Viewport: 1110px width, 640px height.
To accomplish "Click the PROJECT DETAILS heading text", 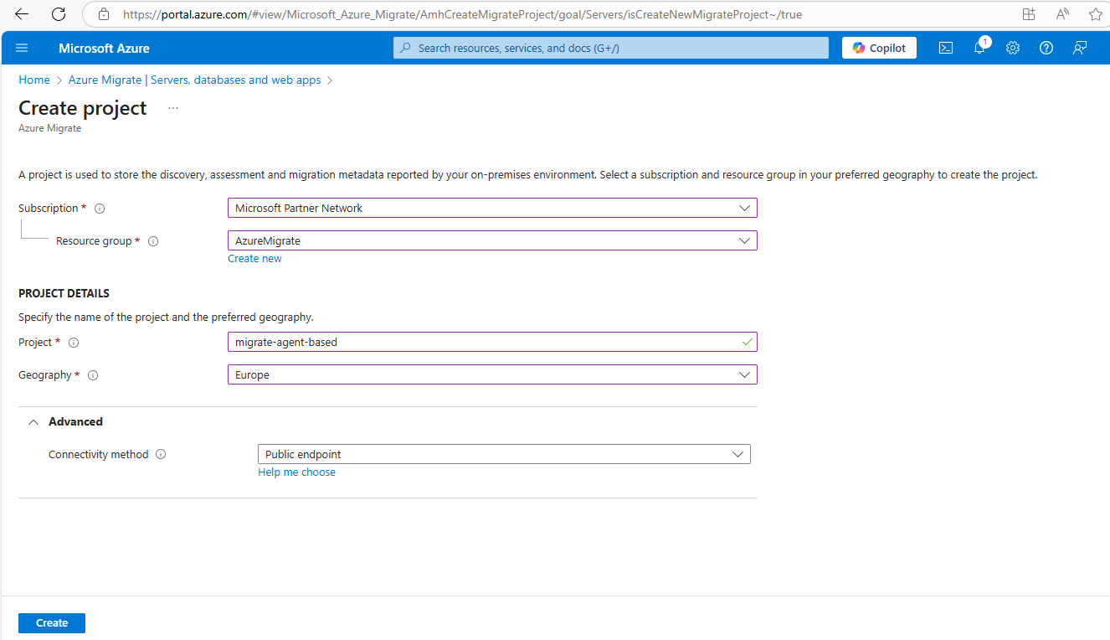I will 64,293.
